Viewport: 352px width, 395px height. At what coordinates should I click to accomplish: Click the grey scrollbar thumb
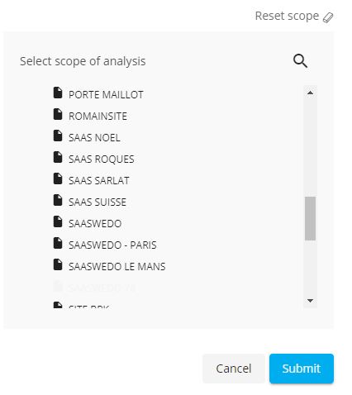point(310,218)
